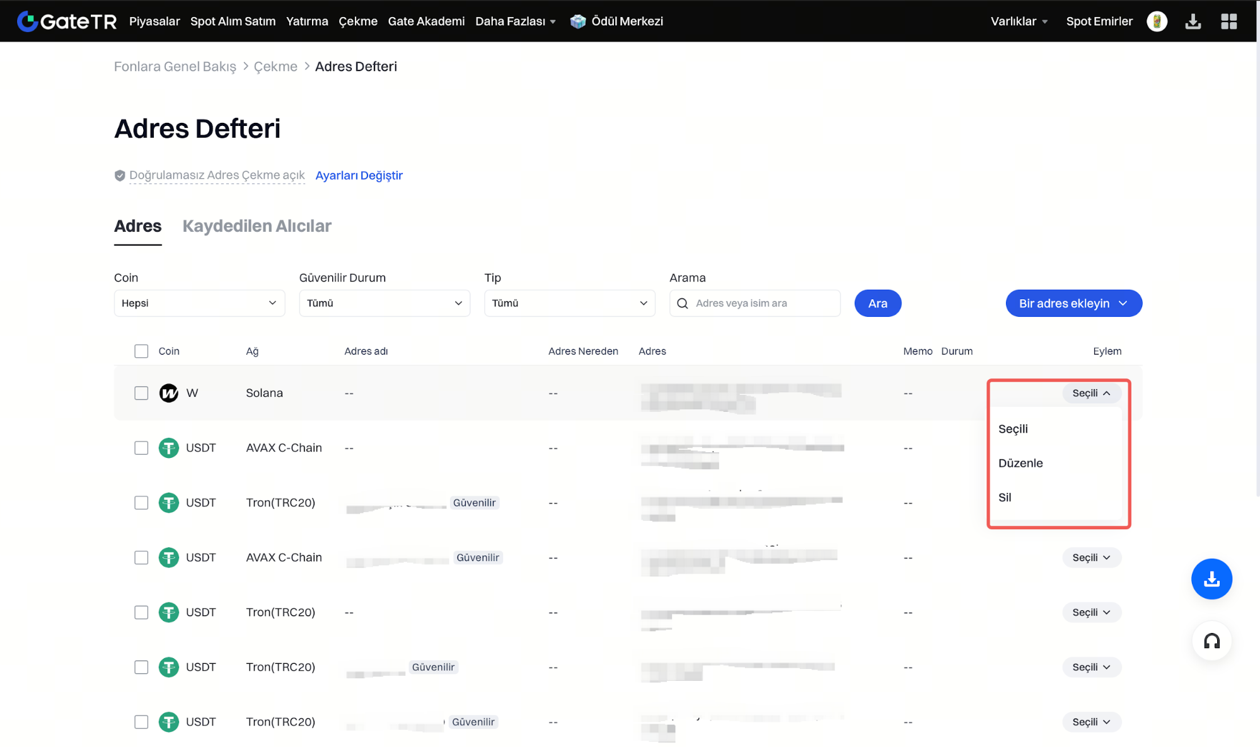The width and height of the screenshot is (1260, 747).
Task: Open the apps grid icon
Action: tap(1228, 21)
